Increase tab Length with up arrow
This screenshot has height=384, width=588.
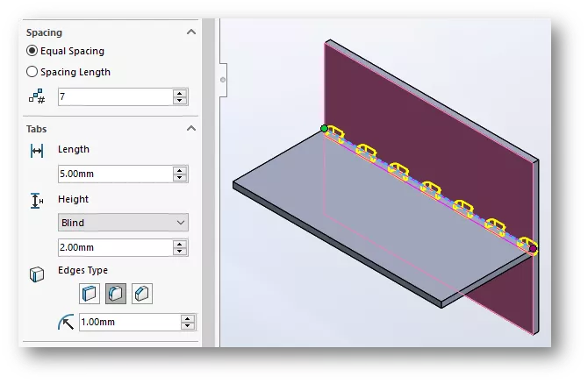180,170
